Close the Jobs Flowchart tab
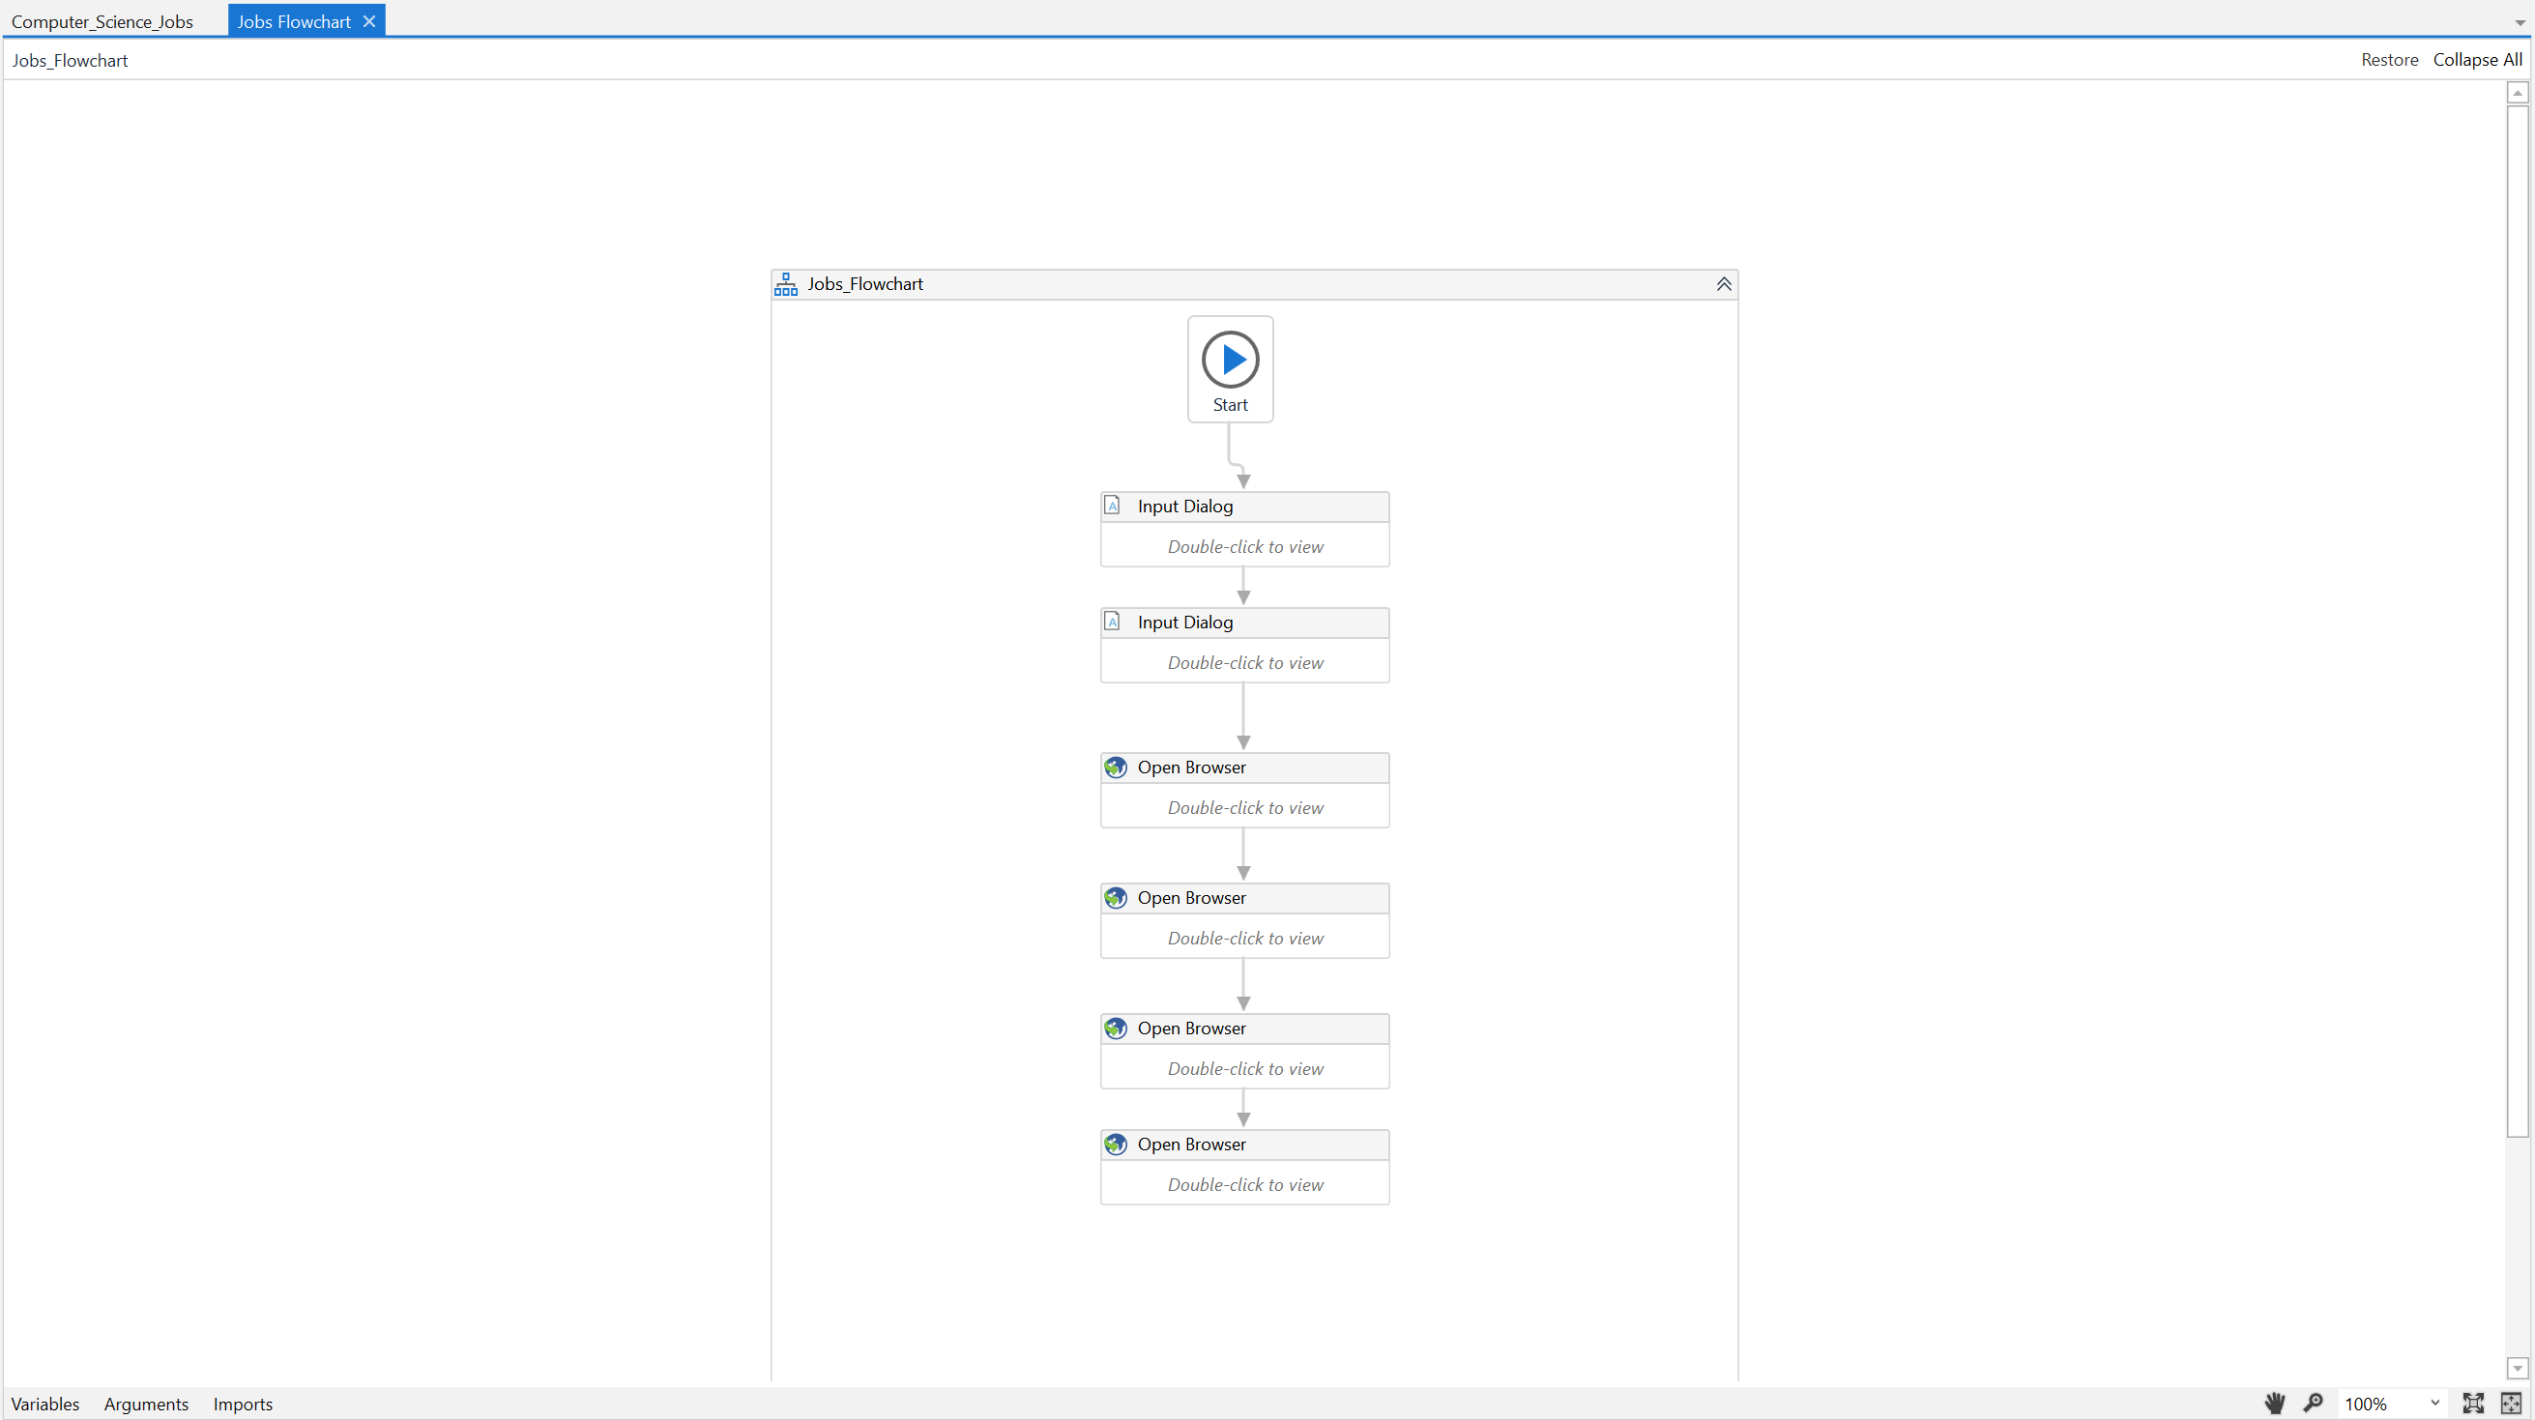Viewport: 2535px width, 1420px height. [369, 20]
